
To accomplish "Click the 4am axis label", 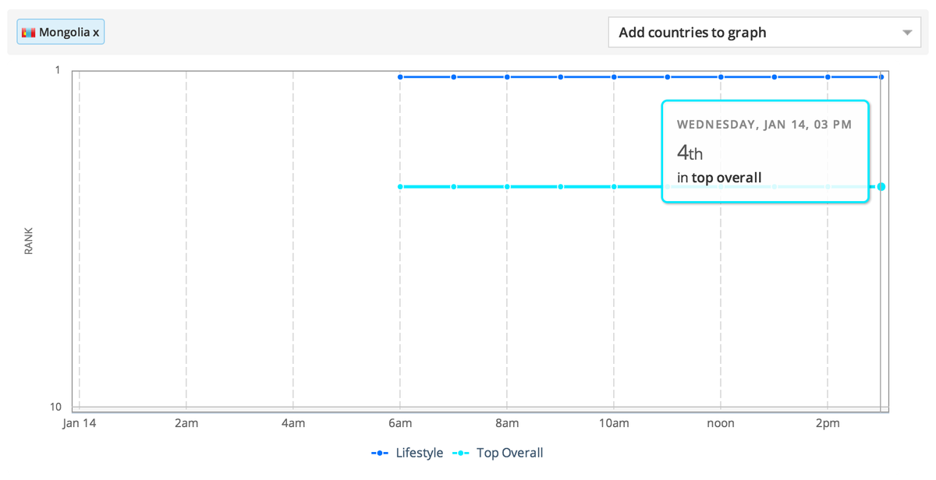I will (x=293, y=424).
